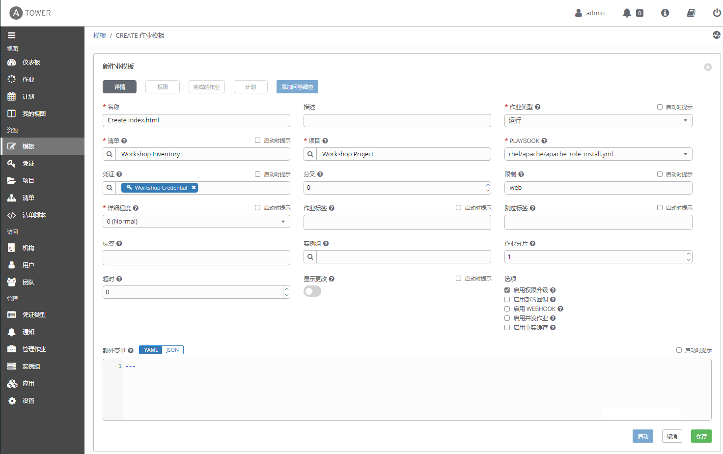Switch extra variables to JSON

tap(172, 350)
